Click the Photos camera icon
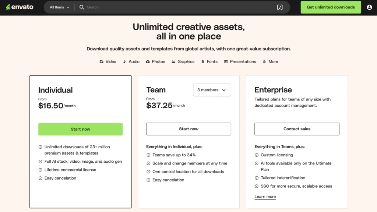 (x=148, y=62)
